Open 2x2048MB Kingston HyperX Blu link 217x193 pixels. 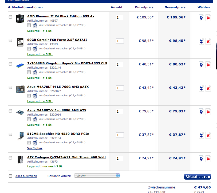tap(67, 63)
